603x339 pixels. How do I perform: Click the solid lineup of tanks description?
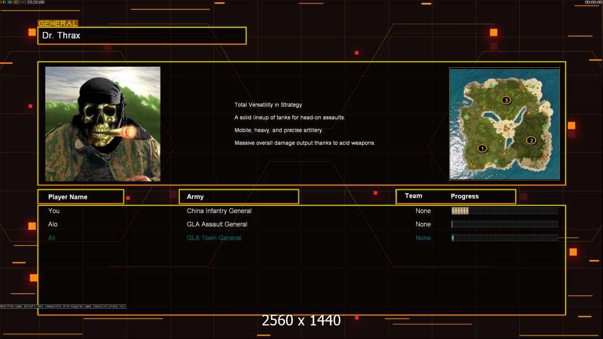(290, 118)
